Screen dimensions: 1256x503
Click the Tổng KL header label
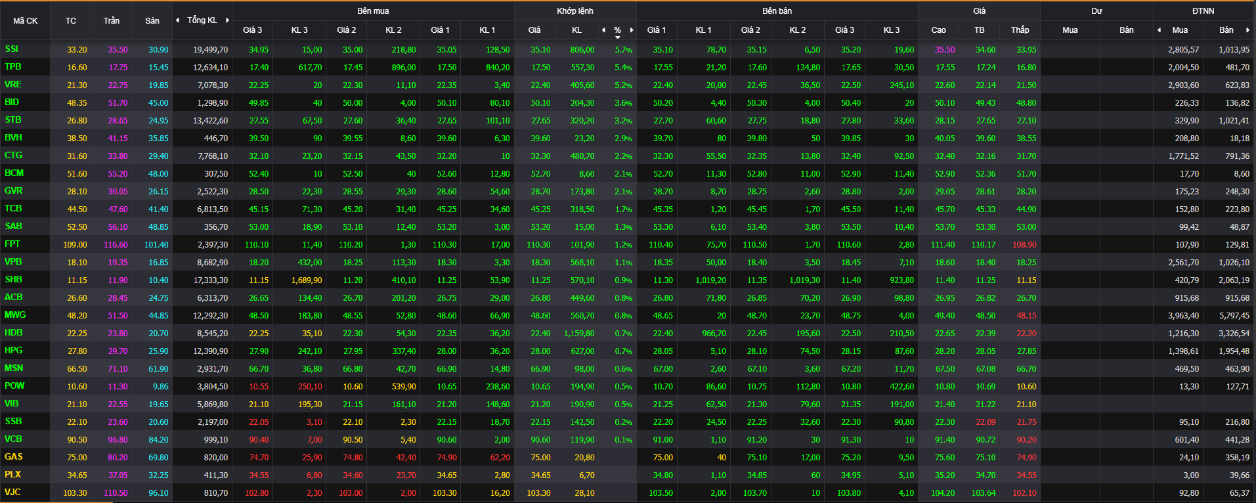click(202, 20)
